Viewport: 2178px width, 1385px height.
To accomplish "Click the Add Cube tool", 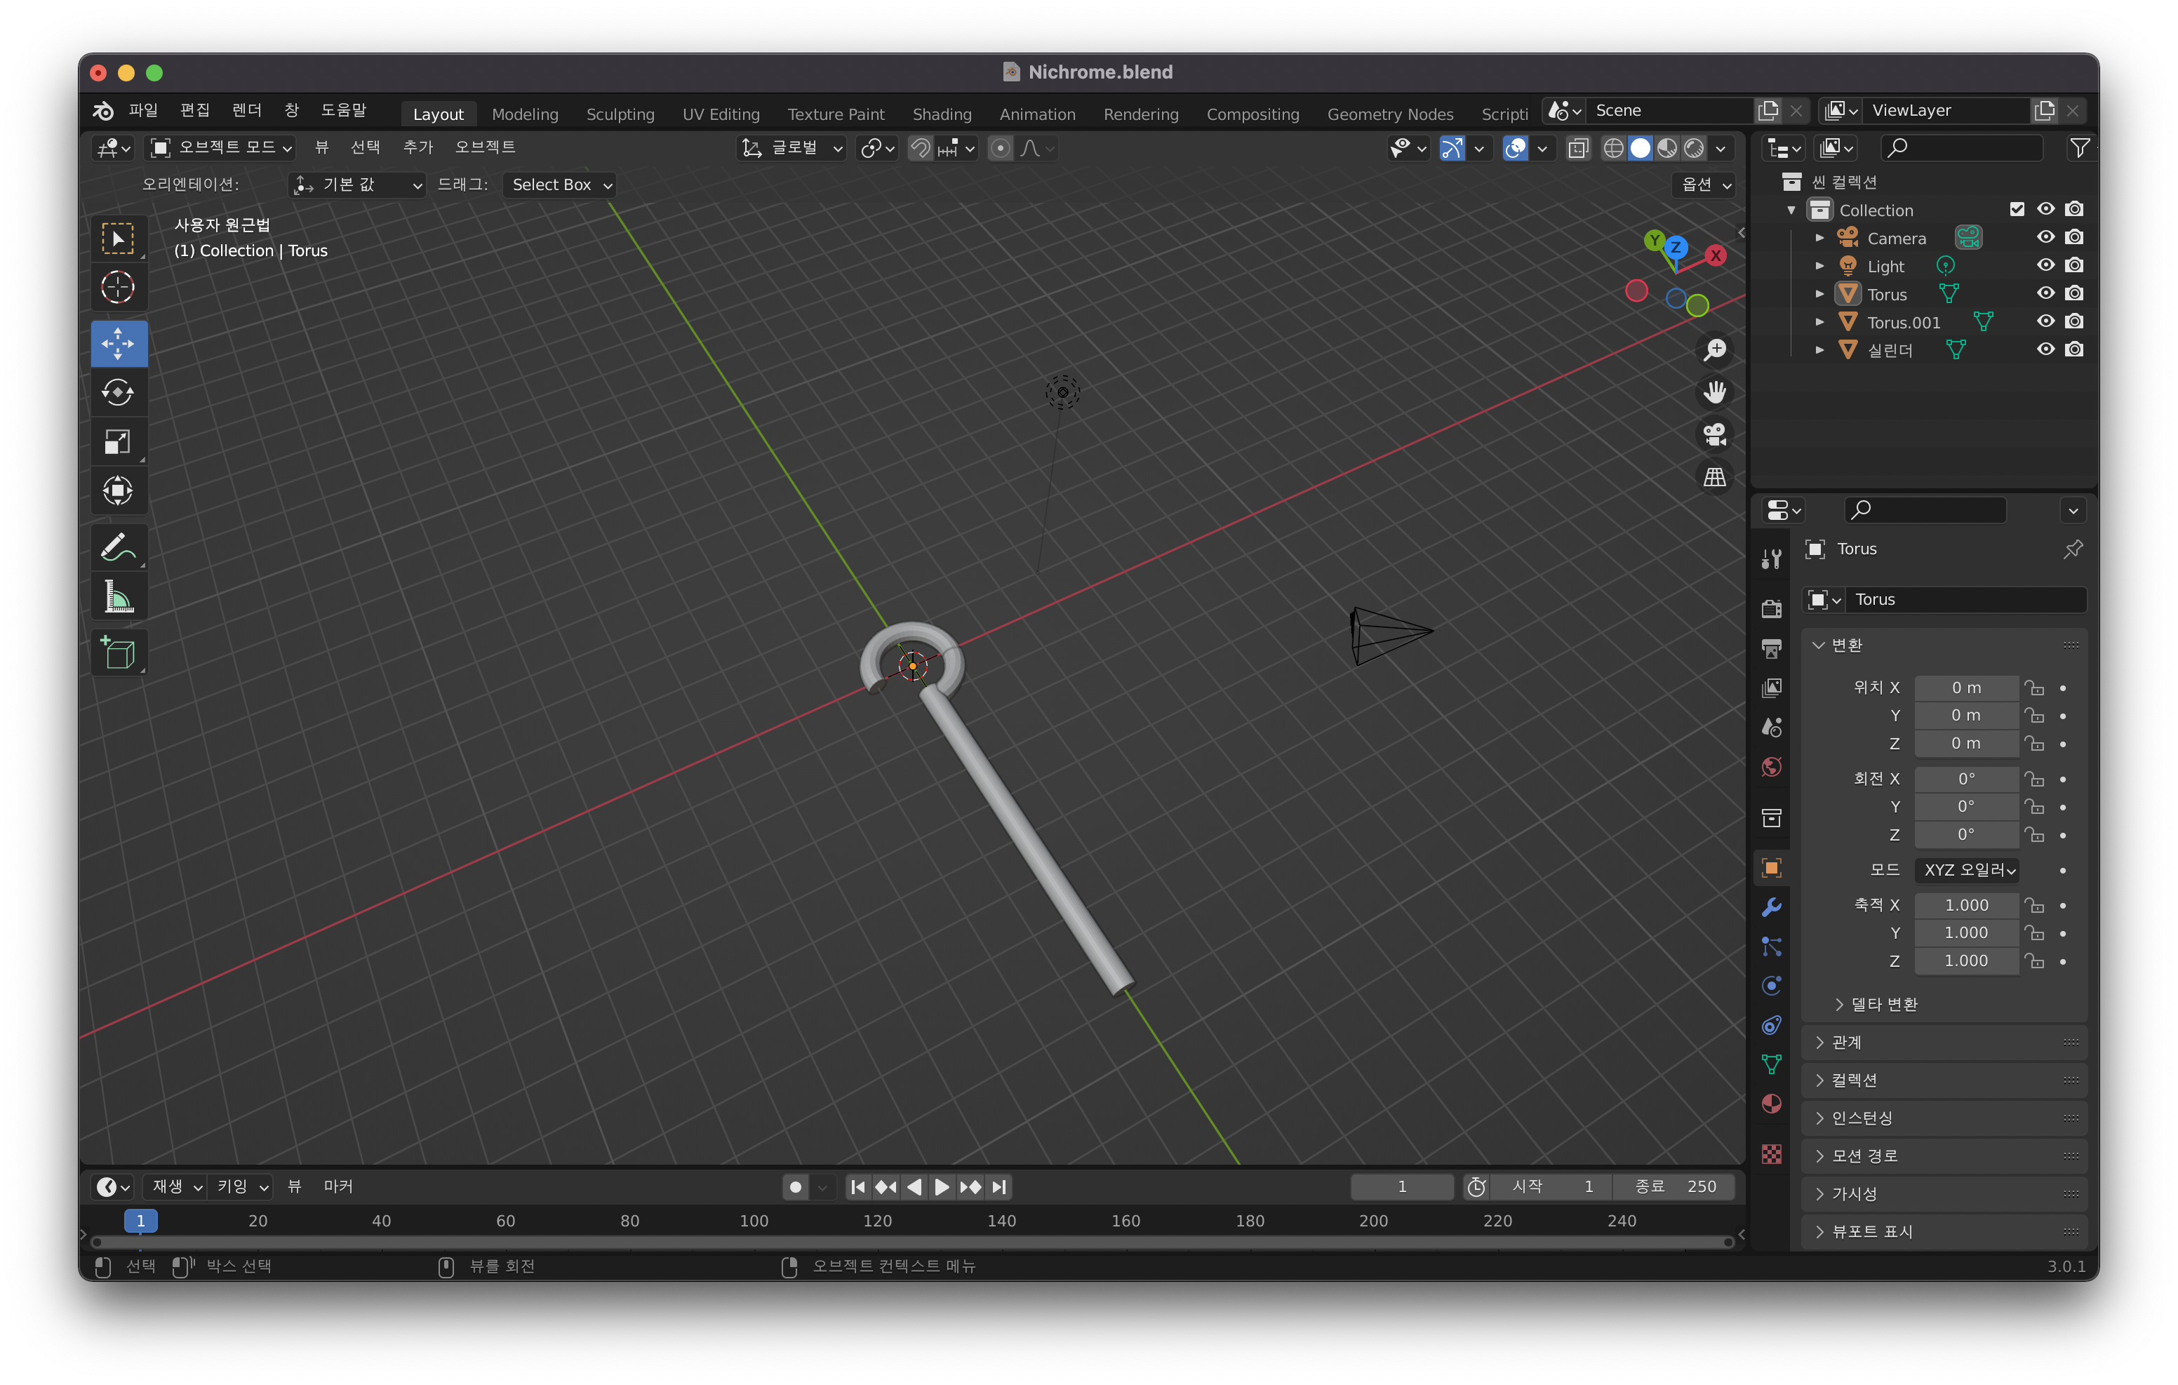I will 118,653.
